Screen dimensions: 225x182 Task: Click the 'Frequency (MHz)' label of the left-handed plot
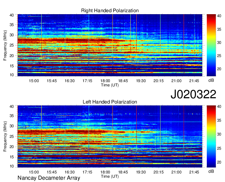tap(5, 136)
